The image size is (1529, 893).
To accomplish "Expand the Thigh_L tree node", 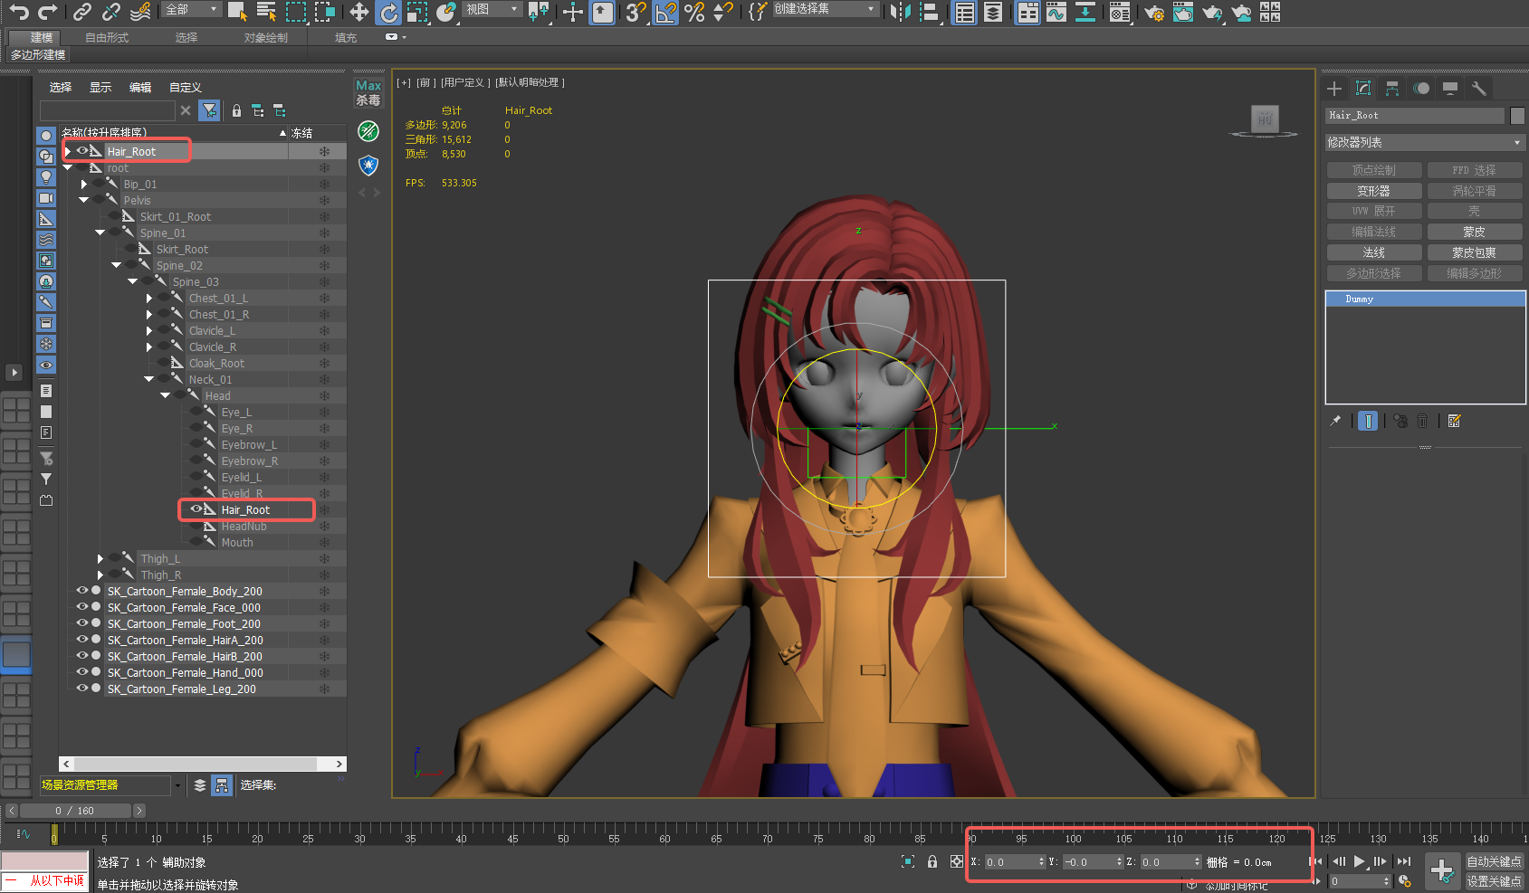I will point(100,558).
